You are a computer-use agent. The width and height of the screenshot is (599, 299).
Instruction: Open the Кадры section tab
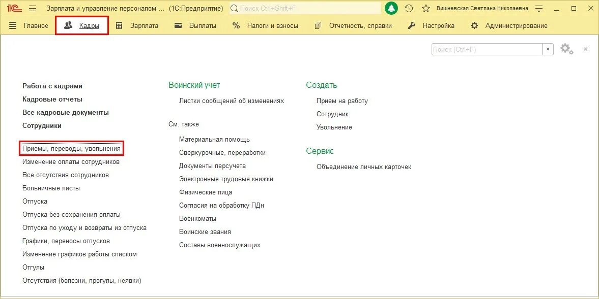click(82, 25)
